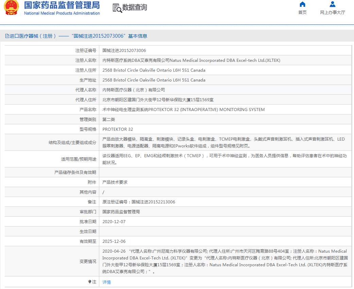Select approval date 2020-12-07
This screenshot has width=354, height=289.
pyautogui.click(x=114, y=222)
